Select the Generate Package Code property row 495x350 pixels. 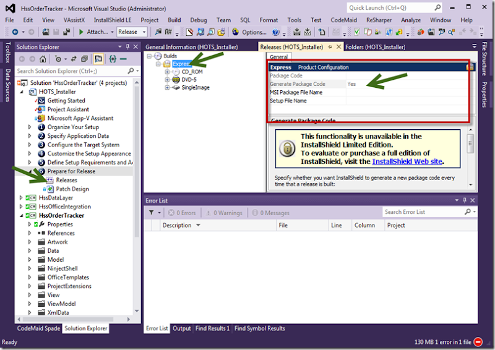tap(369, 84)
